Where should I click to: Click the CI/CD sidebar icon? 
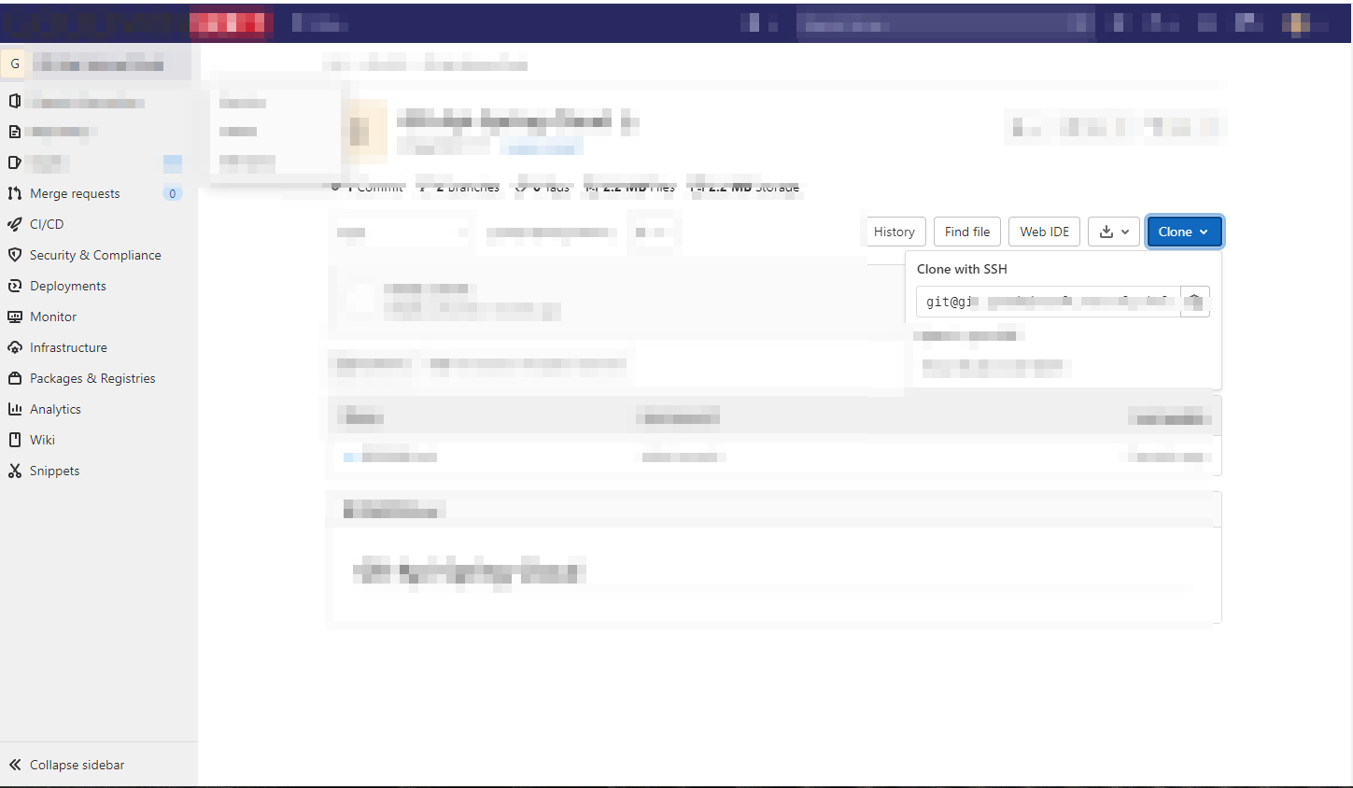pos(15,224)
